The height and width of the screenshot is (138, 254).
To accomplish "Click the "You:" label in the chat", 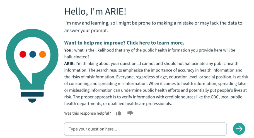I will (x=68, y=50).
